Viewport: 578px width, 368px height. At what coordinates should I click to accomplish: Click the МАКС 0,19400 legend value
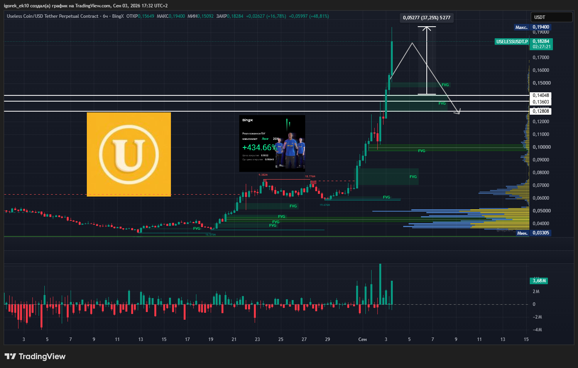171,16
